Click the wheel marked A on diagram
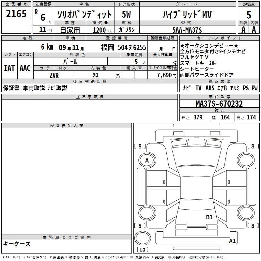Screen dimensions: 261x261 pyautogui.click(x=147, y=160)
